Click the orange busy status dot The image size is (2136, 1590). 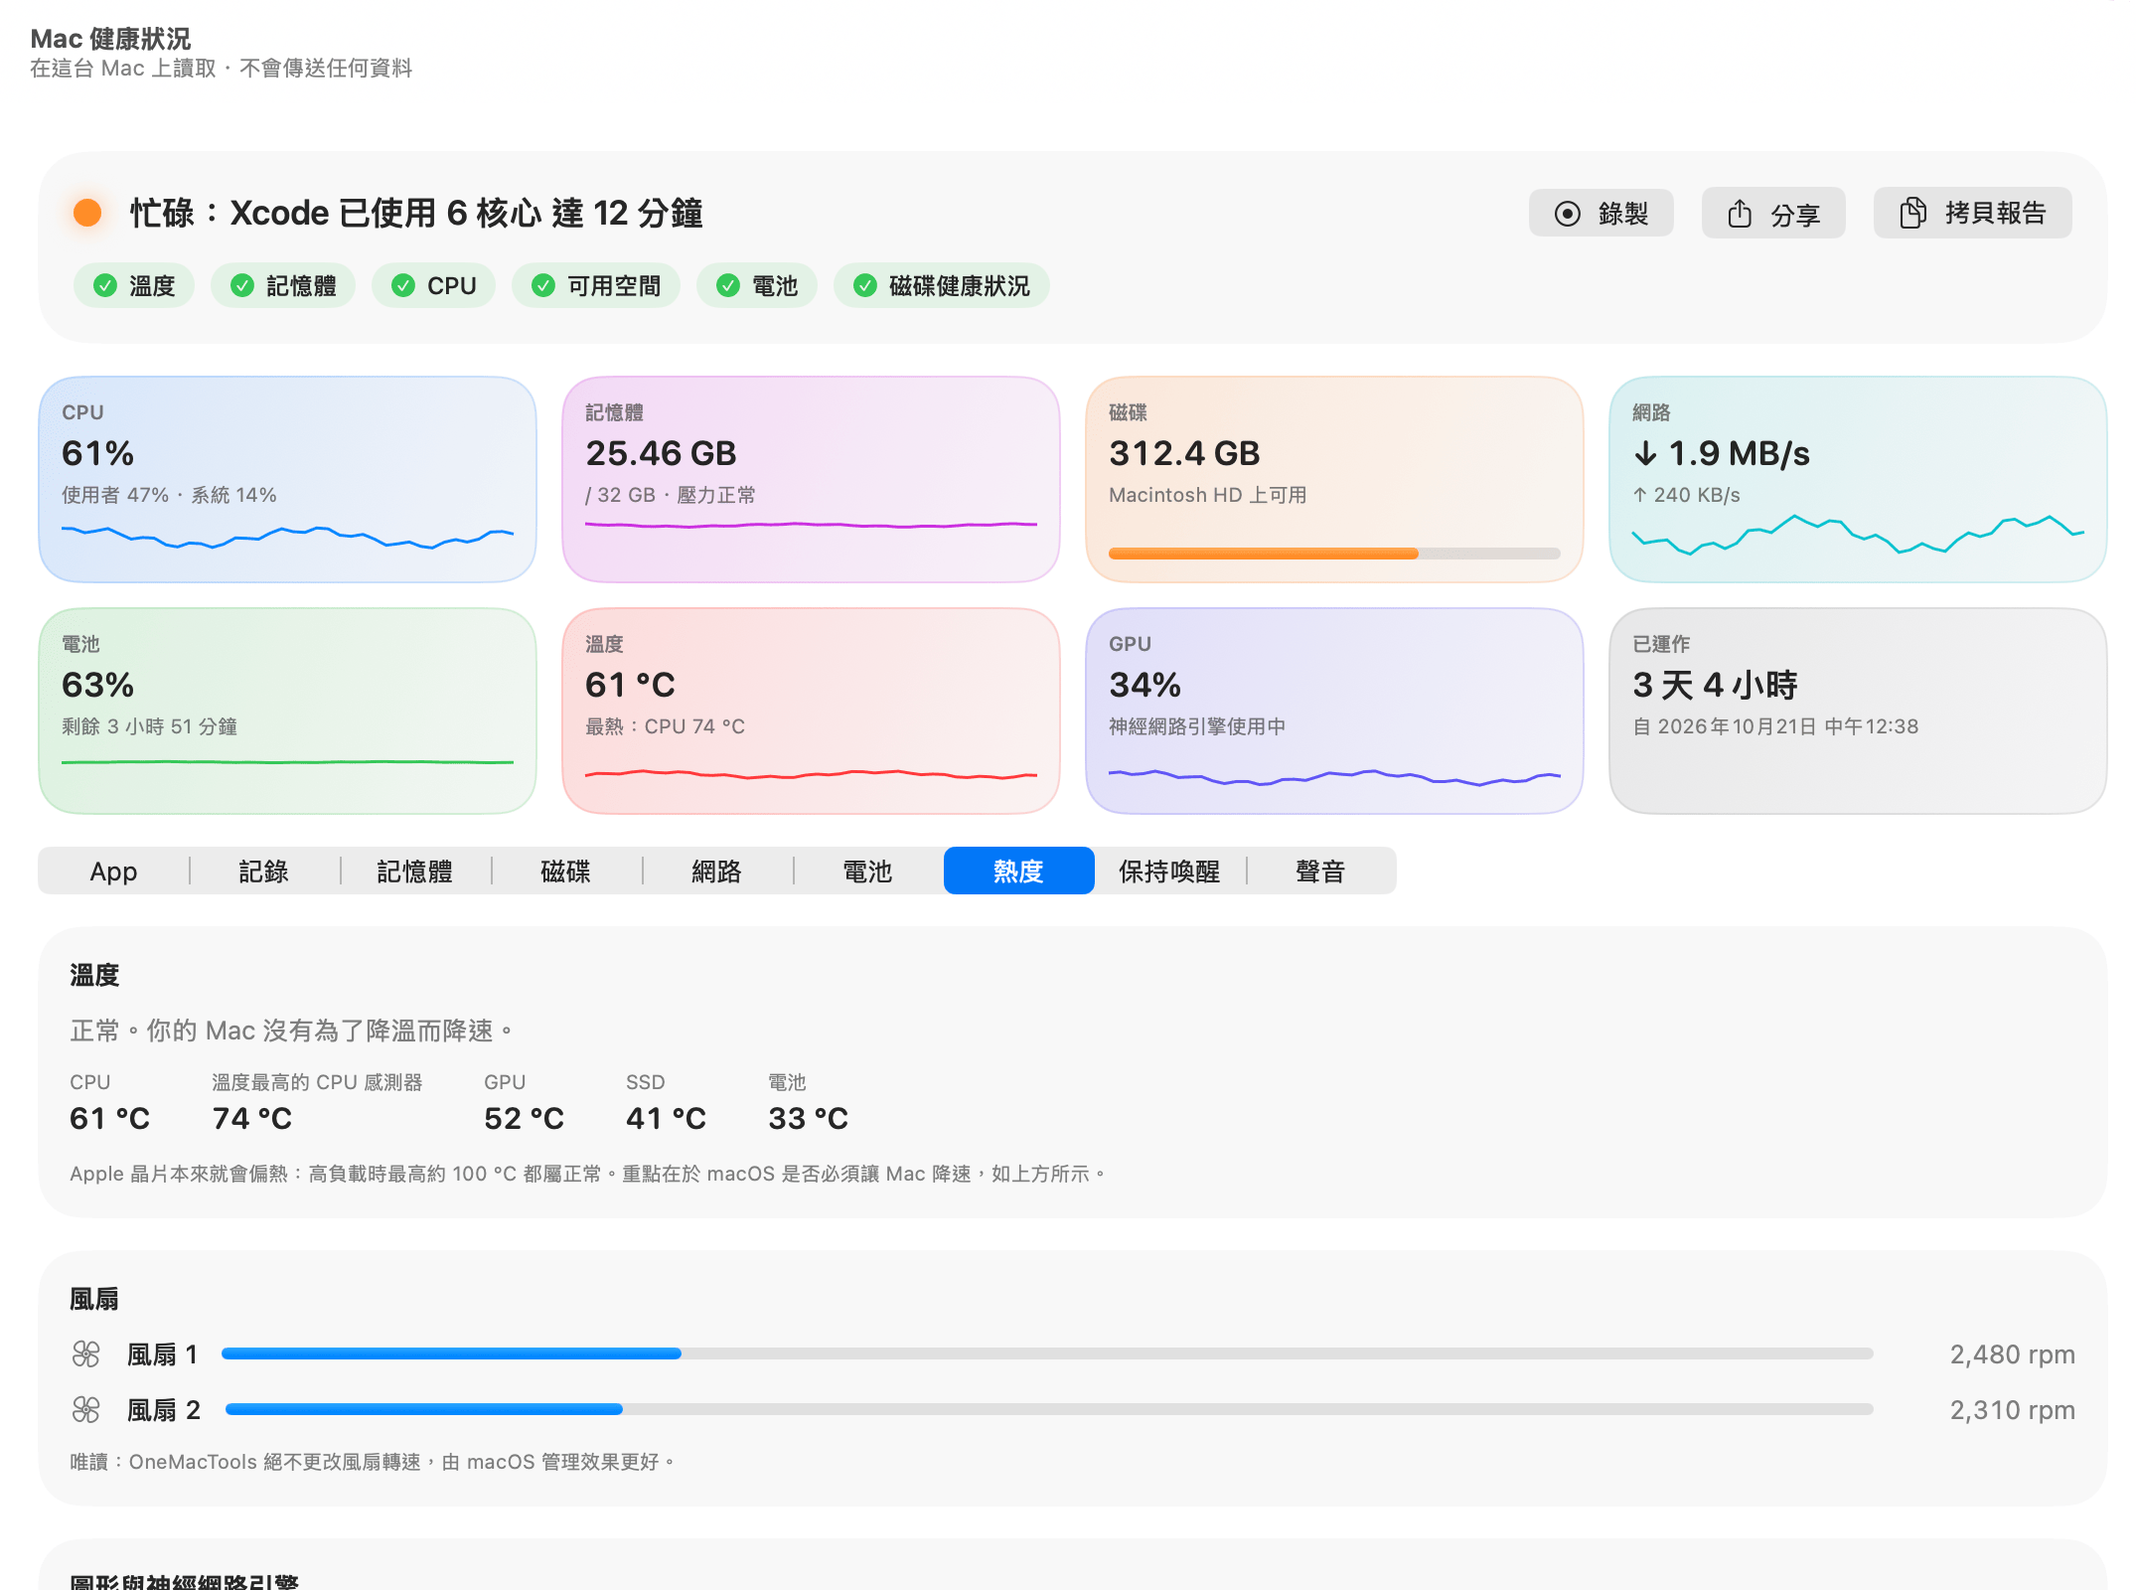coord(87,213)
